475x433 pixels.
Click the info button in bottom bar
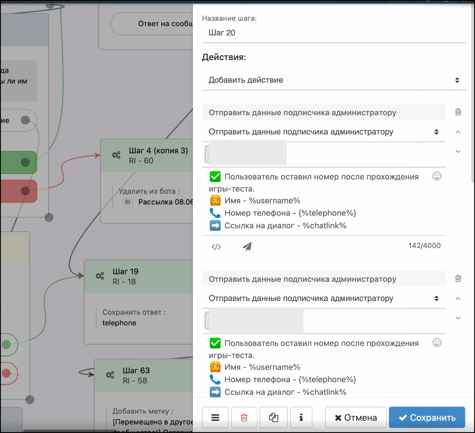tap(301, 417)
